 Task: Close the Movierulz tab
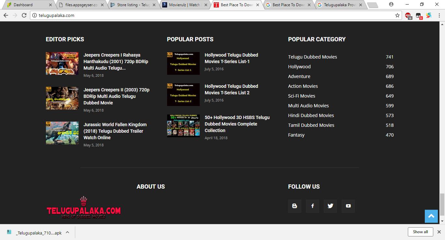click(x=206, y=5)
